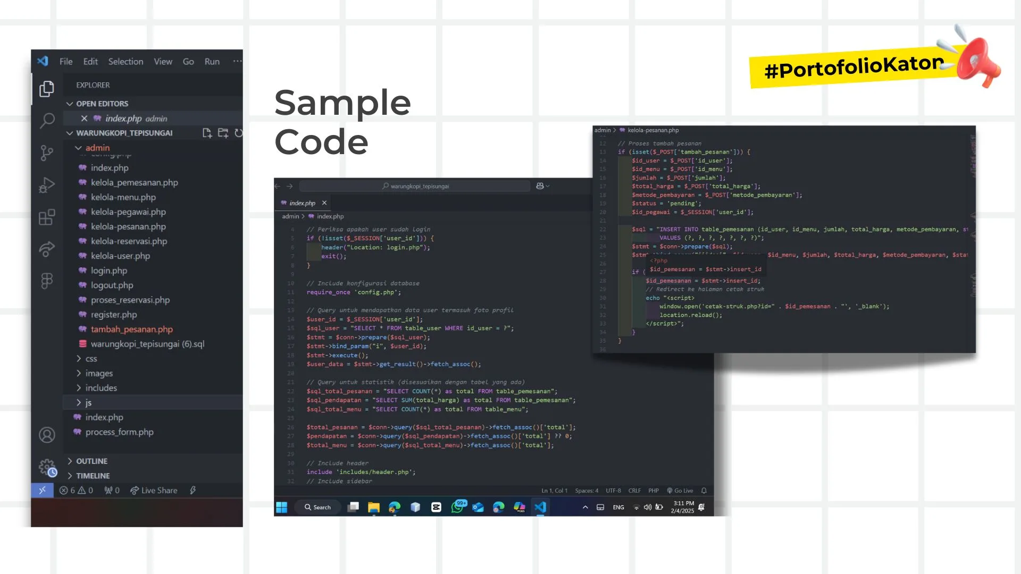Click the back navigation arrow in the editor title bar
Image resolution: width=1021 pixels, height=574 pixels.
[278, 186]
